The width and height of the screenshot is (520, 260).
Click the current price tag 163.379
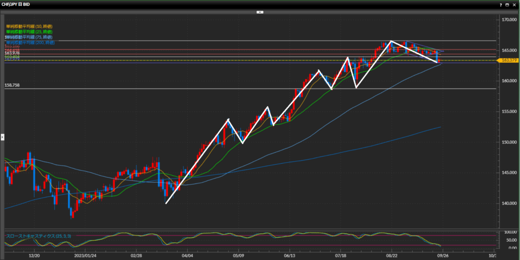coord(508,60)
